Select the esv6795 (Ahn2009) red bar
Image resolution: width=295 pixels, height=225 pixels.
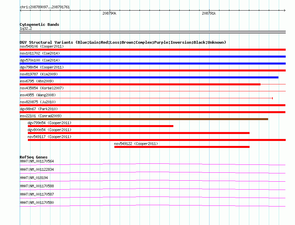[x=140, y=84]
